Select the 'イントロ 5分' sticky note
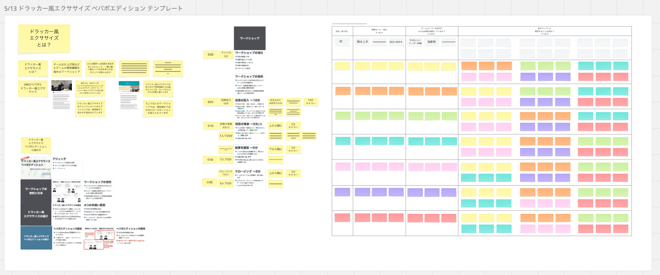This screenshot has height=275, width=660. pos(226,54)
